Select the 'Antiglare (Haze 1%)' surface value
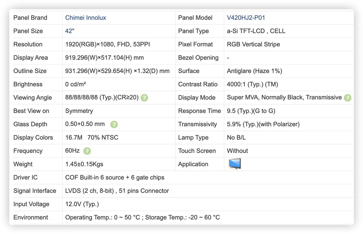This screenshot has height=234, width=363. pos(254,71)
